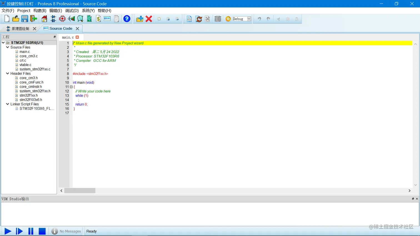Click the Step simulation button
The height and width of the screenshot is (236, 420).
[x=19, y=231]
